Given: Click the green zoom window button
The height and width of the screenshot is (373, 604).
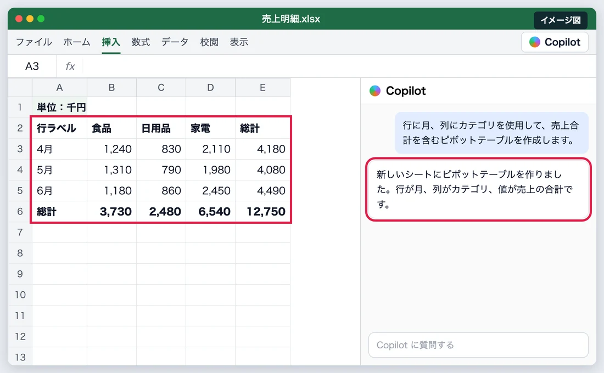Looking at the screenshot, I should click(x=41, y=19).
